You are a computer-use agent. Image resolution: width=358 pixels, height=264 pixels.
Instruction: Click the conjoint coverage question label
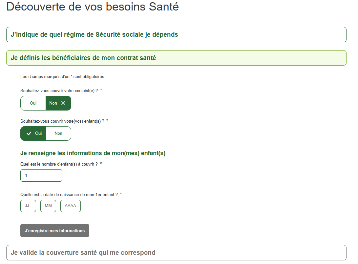[x=59, y=90]
